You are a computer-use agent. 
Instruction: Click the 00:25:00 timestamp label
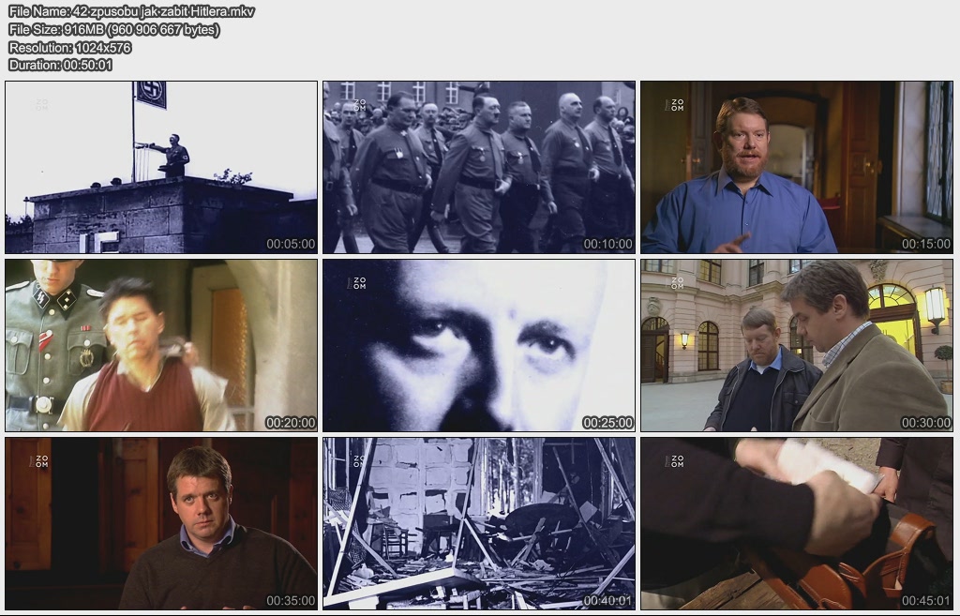(x=607, y=423)
